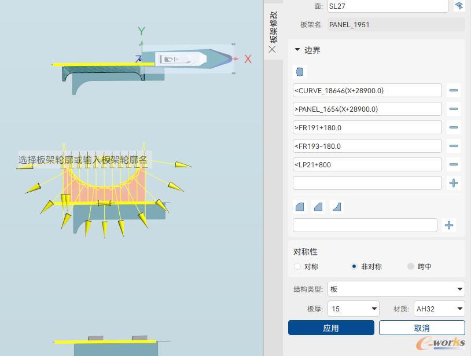
Task: Click the <CURVE_18646(X+28900.0) boundary field
Action: coord(367,90)
